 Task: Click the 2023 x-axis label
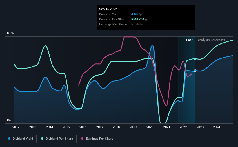[x=200, y=127]
